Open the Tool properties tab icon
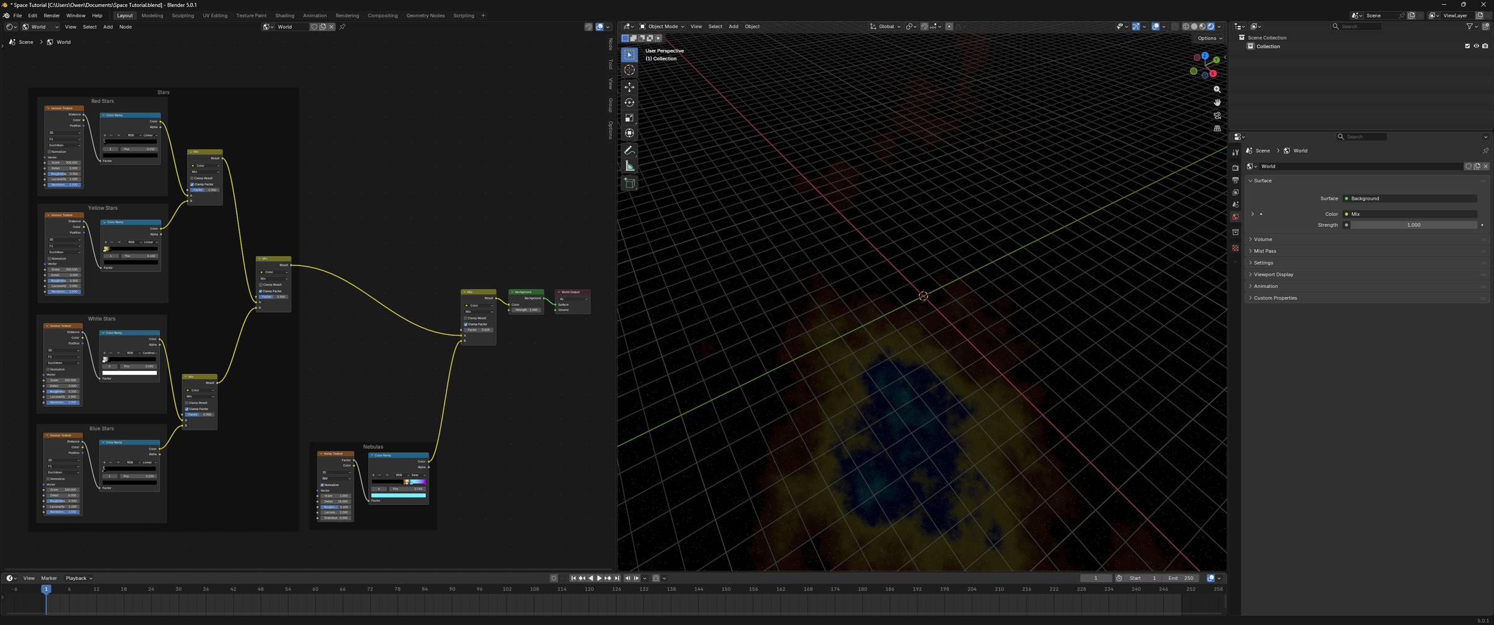Image resolution: width=1494 pixels, height=625 pixels. coord(1236,153)
